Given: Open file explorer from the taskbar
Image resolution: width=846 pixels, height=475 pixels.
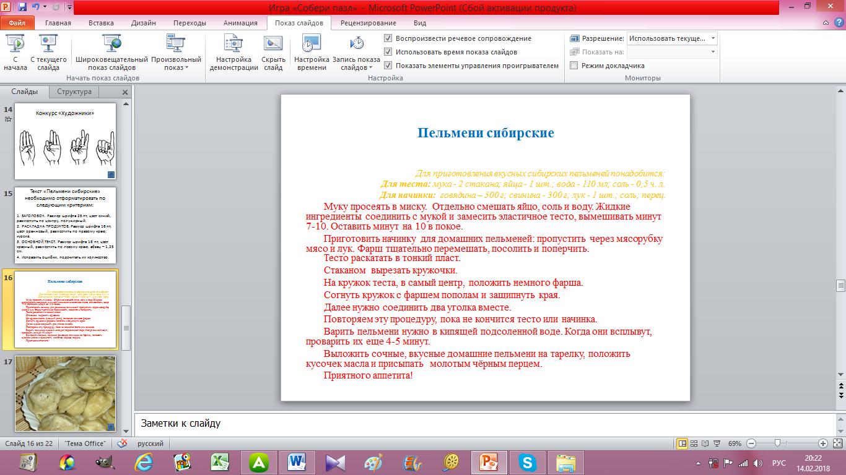Looking at the screenshot, I should point(566,462).
